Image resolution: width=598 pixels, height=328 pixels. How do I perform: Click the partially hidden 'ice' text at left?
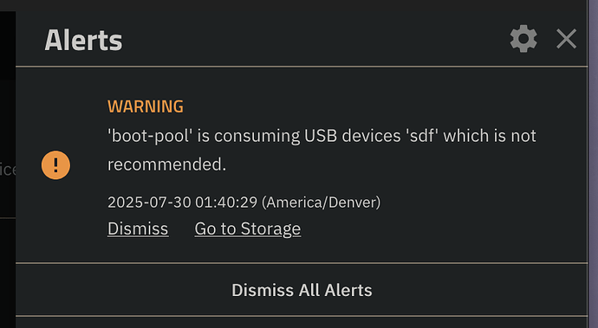8,170
